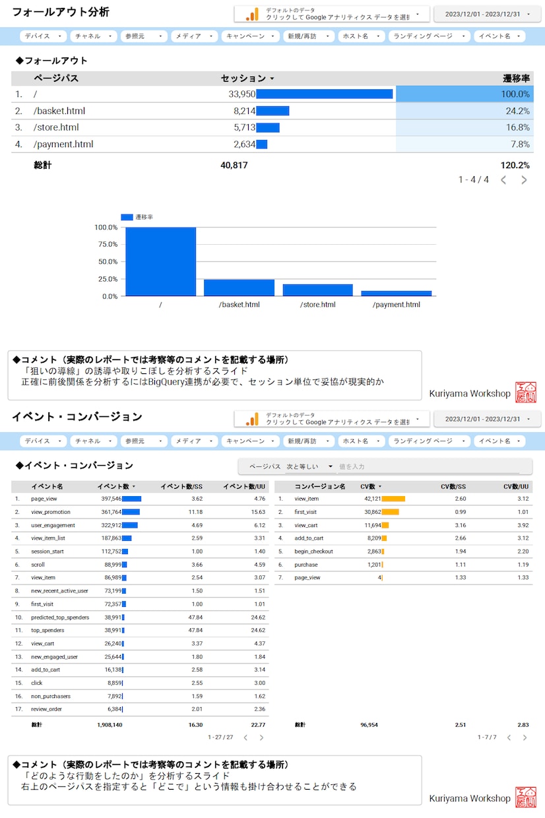Click Kuriyama Workshop red stamp on イベント page

[x=526, y=798]
